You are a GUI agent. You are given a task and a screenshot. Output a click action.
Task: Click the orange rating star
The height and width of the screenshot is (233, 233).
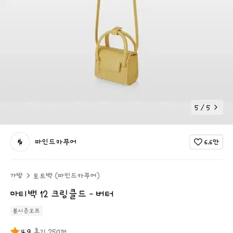(15, 230)
